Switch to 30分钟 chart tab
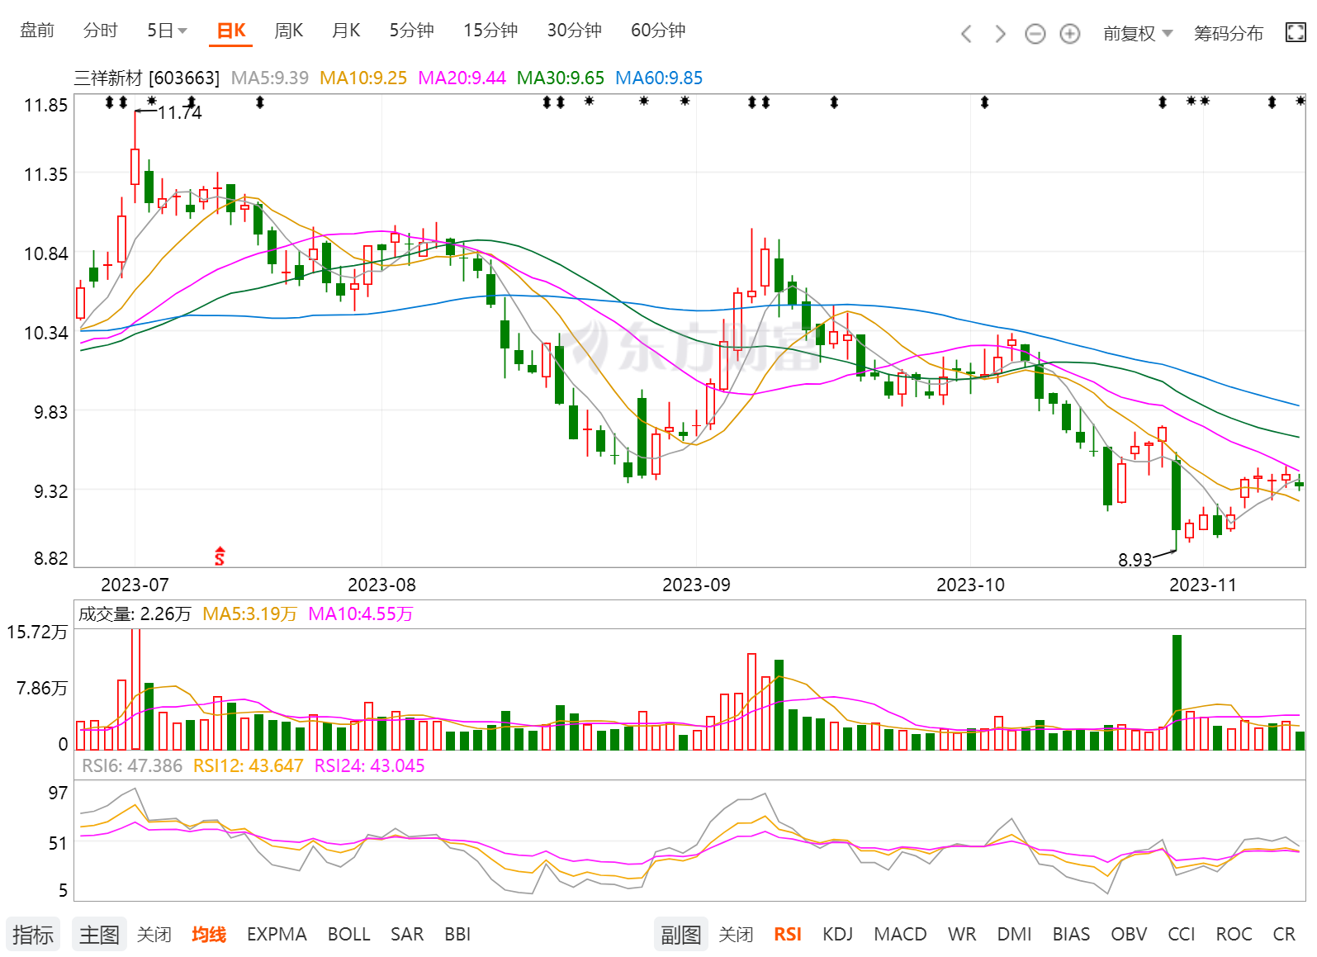1317x957 pixels. click(x=575, y=31)
